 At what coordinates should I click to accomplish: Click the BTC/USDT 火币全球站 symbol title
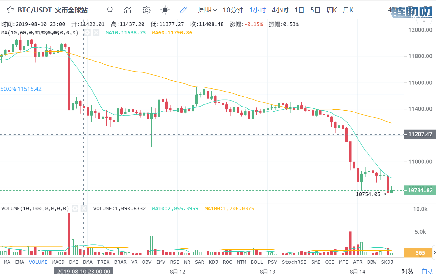pos(53,10)
